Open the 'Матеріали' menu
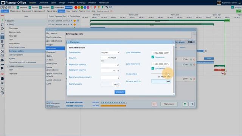This screenshot has height=136, width=242. point(104,3)
